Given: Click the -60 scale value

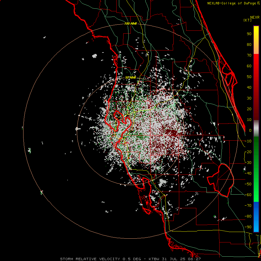Looking at the screenshot, I should point(248,195).
